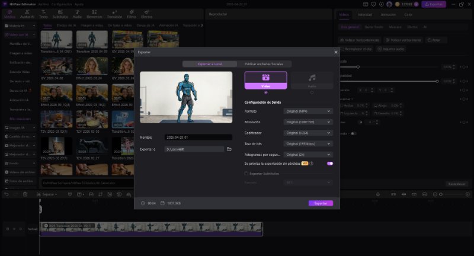Click the purple Exportar button in dialog
474x256 pixels.
tap(321, 203)
